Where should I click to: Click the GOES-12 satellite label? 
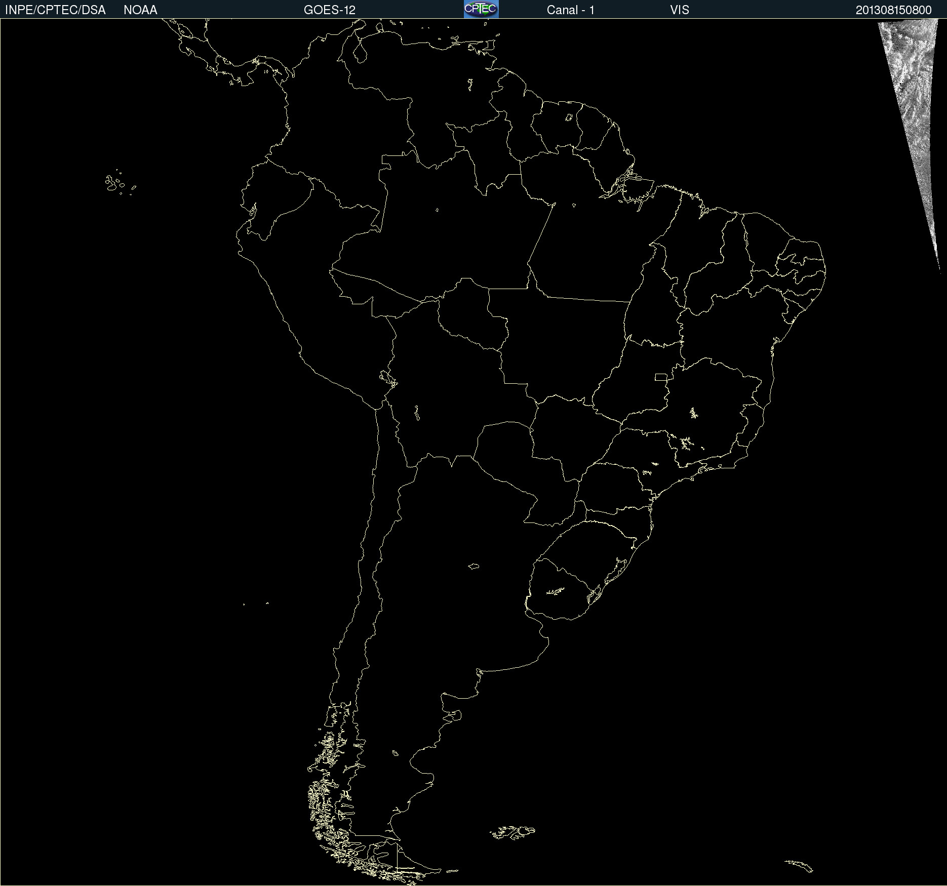[330, 10]
